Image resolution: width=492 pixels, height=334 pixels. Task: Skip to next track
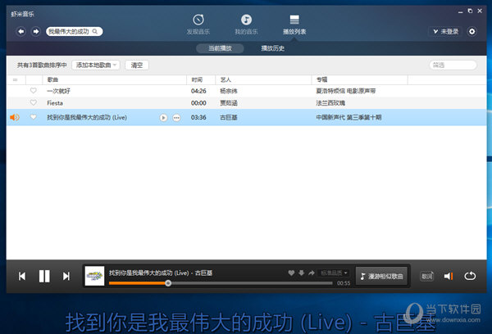[x=66, y=276]
